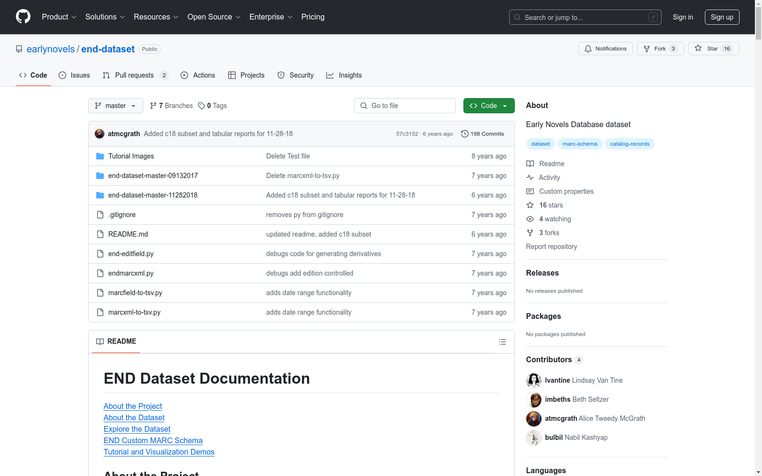Click the Star icon button

(x=713, y=49)
